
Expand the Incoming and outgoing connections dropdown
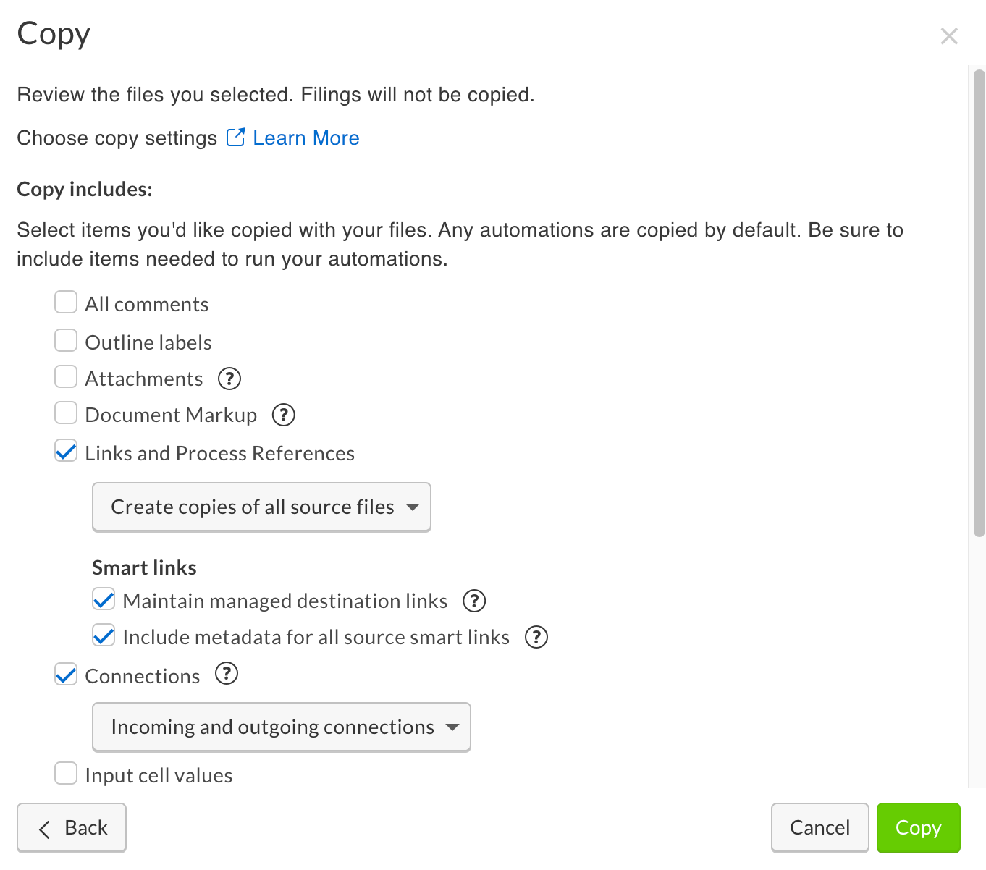(x=281, y=727)
